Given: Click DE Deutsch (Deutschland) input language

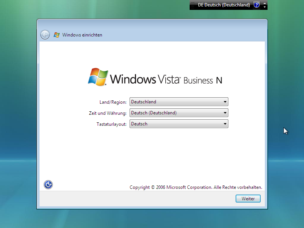Looking at the screenshot, I should point(224,5).
